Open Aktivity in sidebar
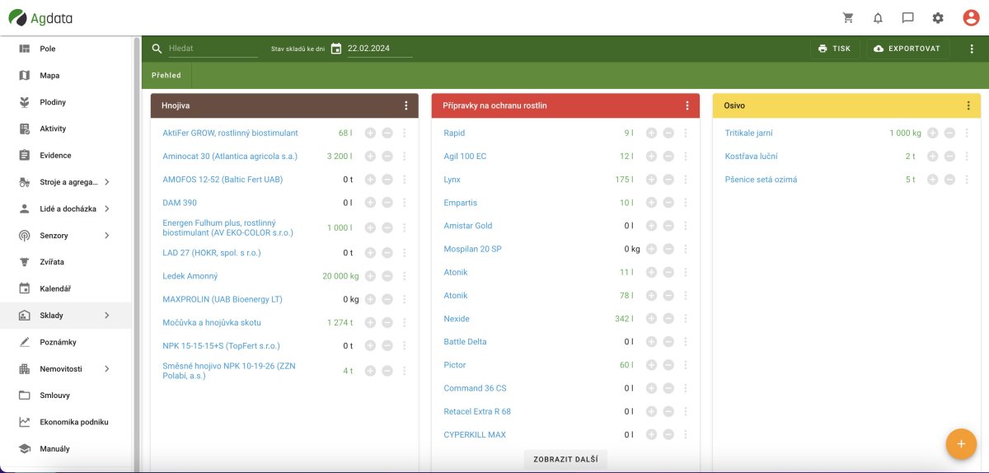989x473 pixels. click(x=66, y=129)
